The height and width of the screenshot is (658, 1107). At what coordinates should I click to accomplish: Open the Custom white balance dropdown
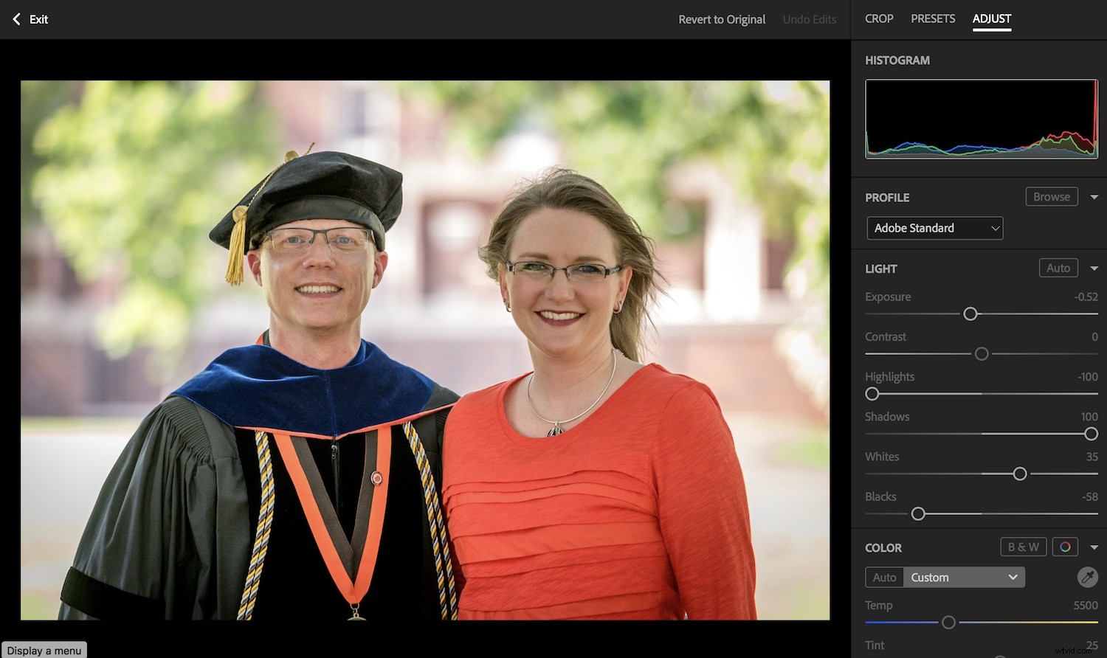pyautogui.click(x=964, y=577)
